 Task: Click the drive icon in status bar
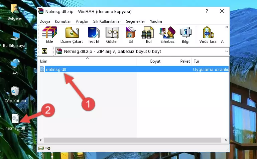[41, 148]
